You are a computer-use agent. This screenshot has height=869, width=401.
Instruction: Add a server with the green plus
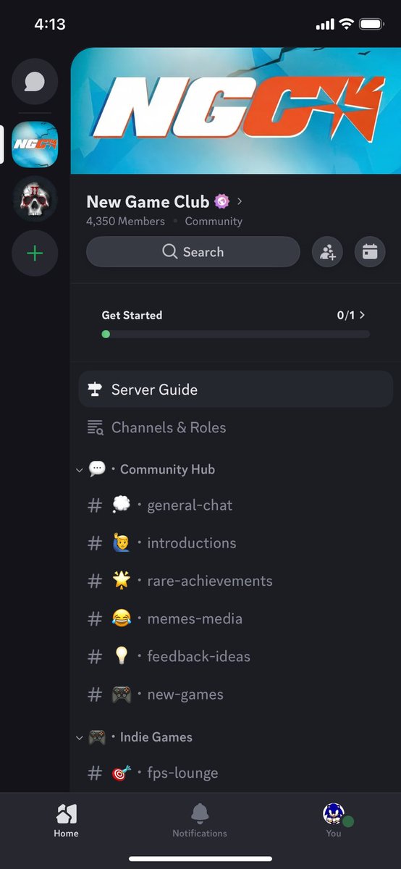tap(35, 253)
